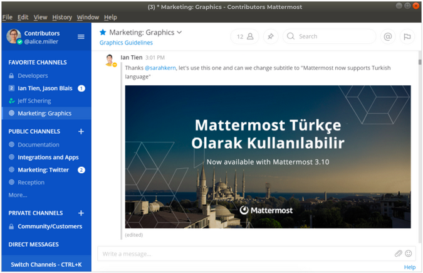Open the Developers private channel
Screen dimensions: 423x273
pyautogui.click(x=46, y=76)
